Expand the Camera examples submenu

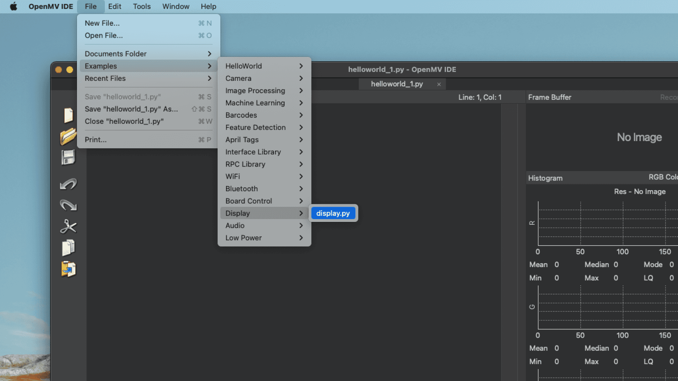point(238,78)
